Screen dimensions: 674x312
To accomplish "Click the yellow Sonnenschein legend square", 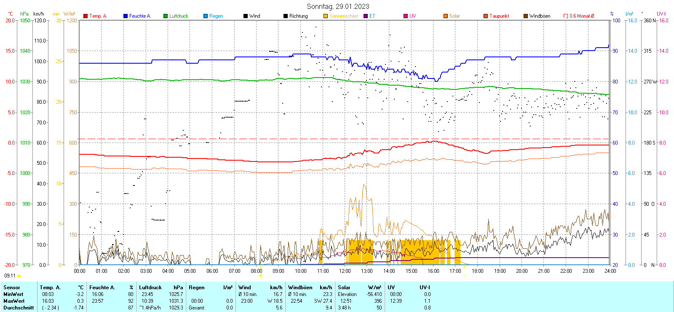I will pos(326,16).
